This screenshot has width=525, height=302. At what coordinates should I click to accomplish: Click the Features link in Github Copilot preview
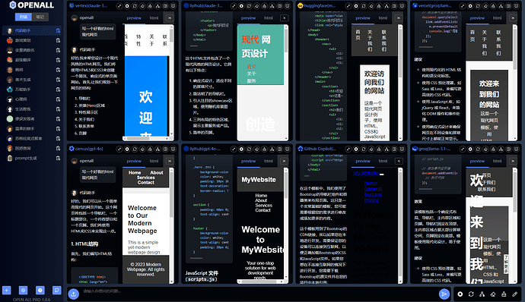[x=373, y=194]
